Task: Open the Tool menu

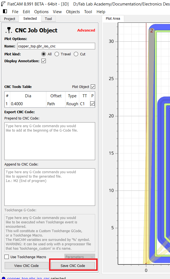Action: [x=88, y=12]
